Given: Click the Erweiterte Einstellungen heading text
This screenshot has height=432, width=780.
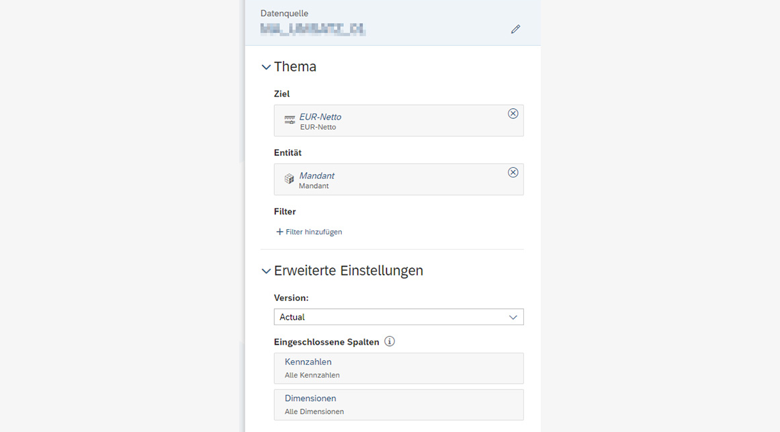Looking at the screenshot, I should pyautogui.click(x=348, y=271).
